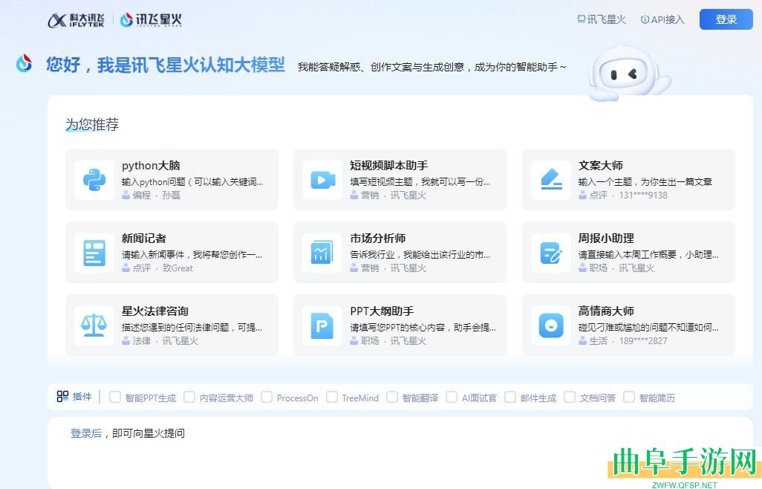762x489 pixels.
Task: Click the PPT大纲助手 title text
Action: pos(382,311)
